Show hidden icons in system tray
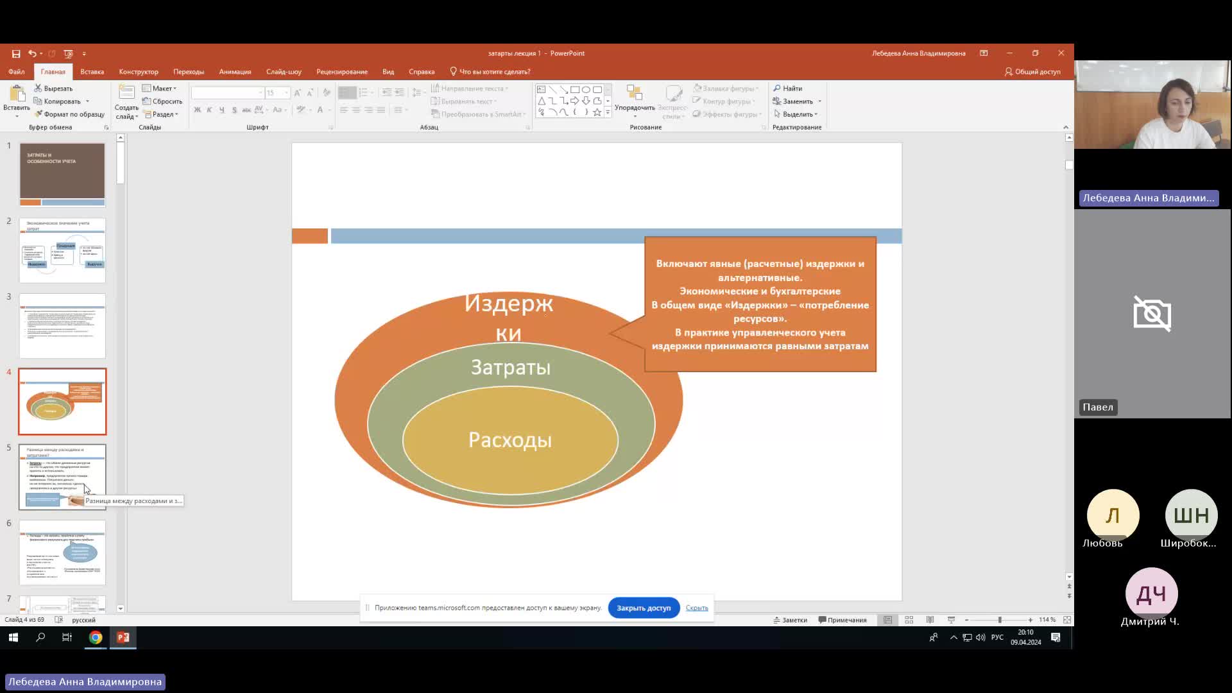Viewport: 1232px width, 693px height. coord(954,637)
